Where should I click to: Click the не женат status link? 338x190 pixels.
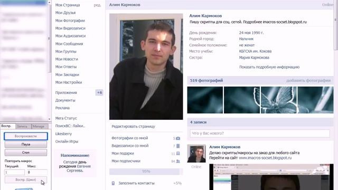coord(247,45)
